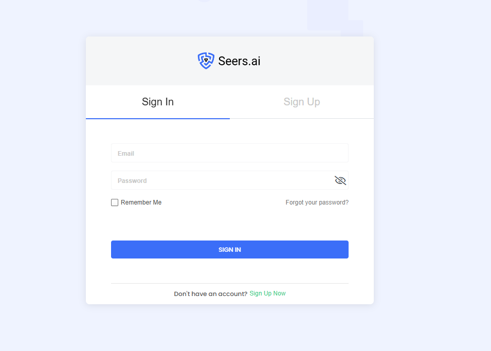Screen dimensions: 491x351
Task: Click the Remember Me label text
Action: [141, 202]
